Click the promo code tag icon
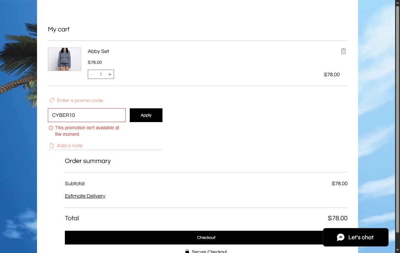 (x=51, y=100)
